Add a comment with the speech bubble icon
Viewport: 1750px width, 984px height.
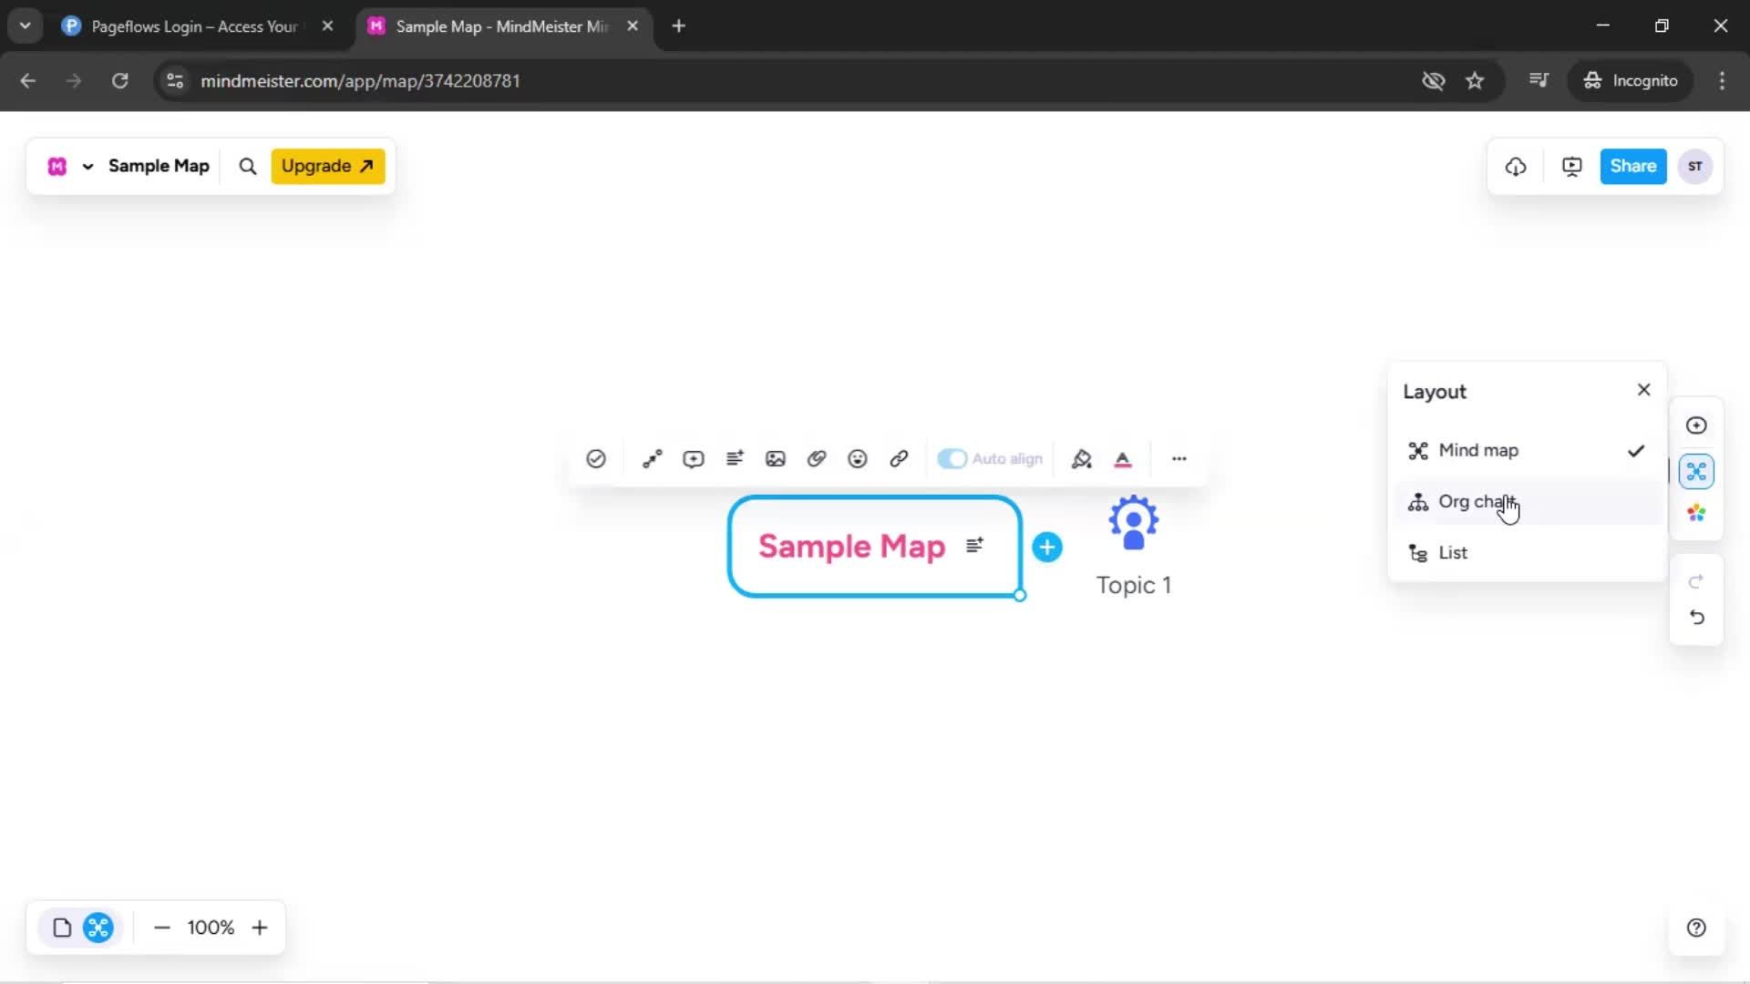coord(694,459)
